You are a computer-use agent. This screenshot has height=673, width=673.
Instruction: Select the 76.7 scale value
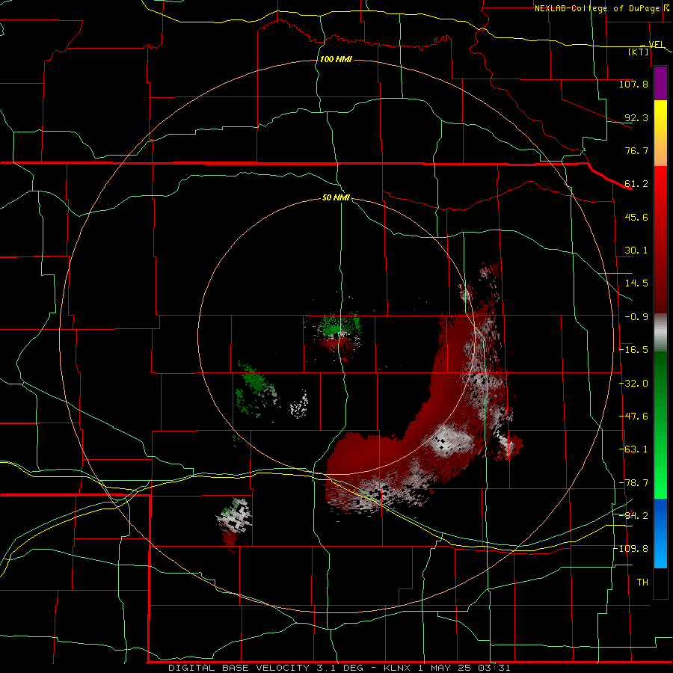point(636,150)
